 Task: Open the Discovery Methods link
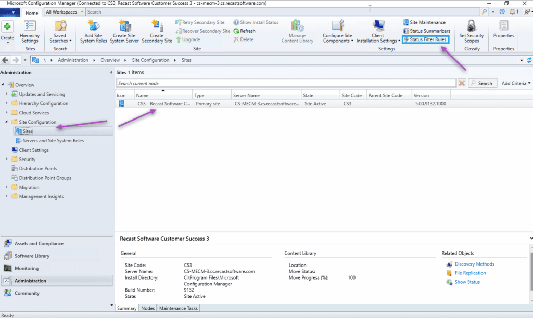pyautogui.click(x=474, y=264)
